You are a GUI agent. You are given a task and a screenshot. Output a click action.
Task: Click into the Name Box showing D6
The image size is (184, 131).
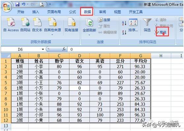click(20, 49)
